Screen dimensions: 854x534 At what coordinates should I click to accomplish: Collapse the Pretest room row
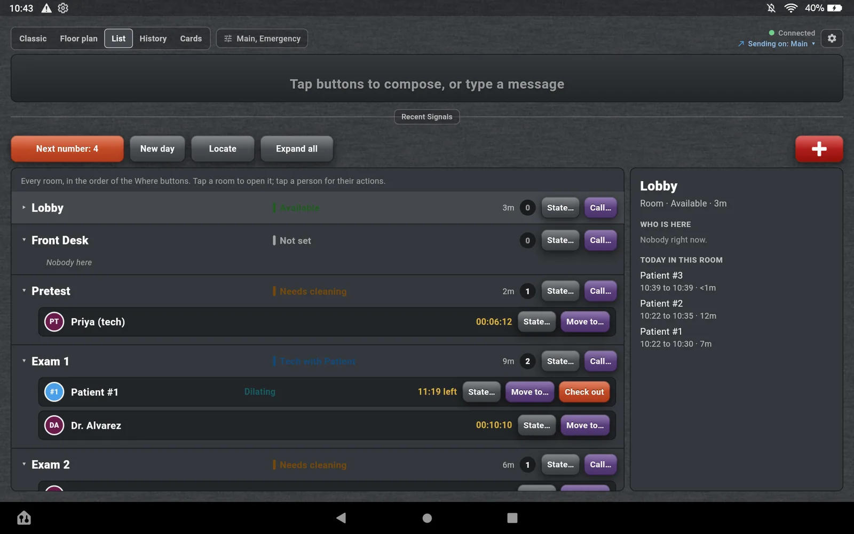[x=318, y=291]
